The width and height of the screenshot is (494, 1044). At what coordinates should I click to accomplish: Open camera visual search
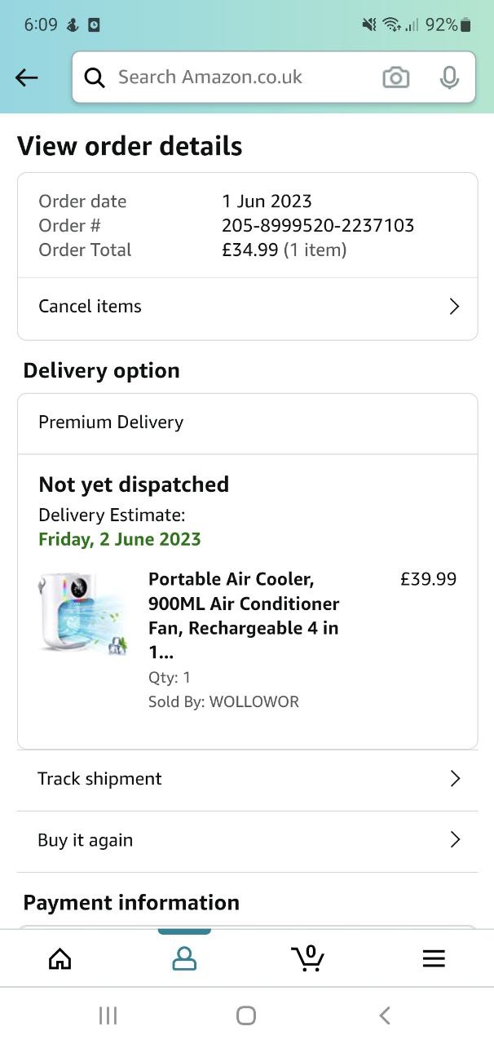395,77
